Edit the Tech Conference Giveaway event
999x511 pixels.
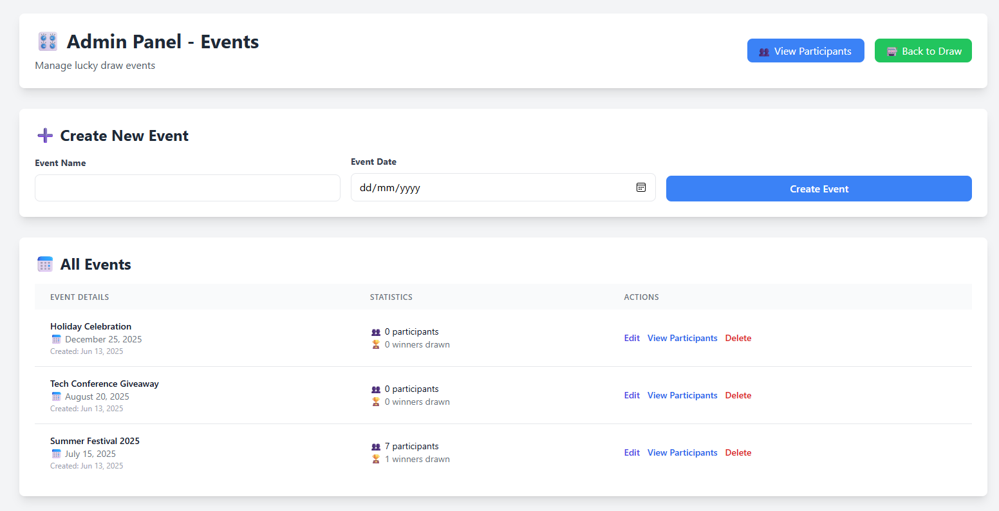point(631,395)
